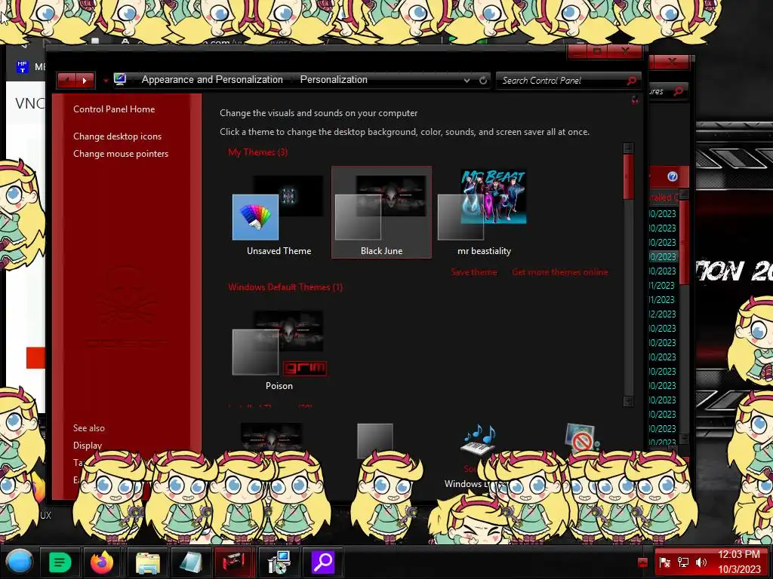Open the green chat app on taskbar
The height and width of the screenshot is (579, 773).
pos(60,562)
